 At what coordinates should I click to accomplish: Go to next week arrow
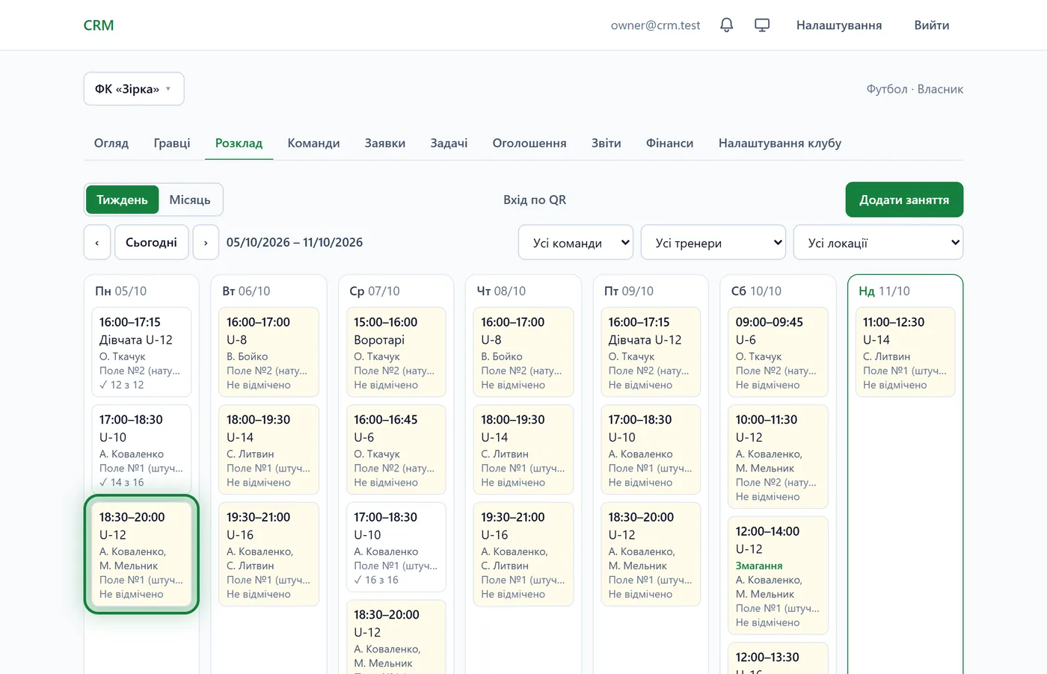point(206,242)
